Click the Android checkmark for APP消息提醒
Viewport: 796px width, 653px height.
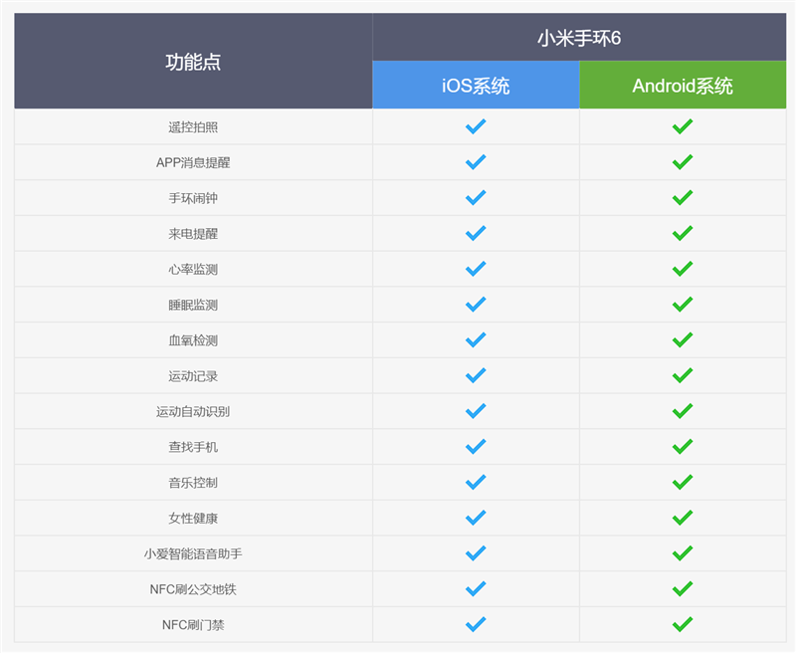682,162
